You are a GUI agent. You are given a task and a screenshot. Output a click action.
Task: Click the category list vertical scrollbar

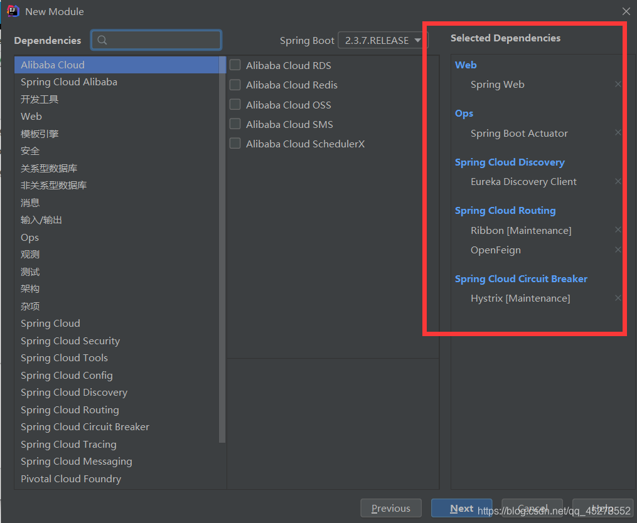[x=222, y=250]
